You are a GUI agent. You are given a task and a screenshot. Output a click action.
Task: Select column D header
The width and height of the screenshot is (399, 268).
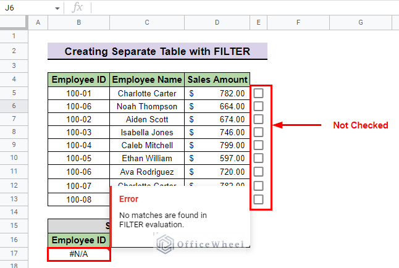point(217,22)
